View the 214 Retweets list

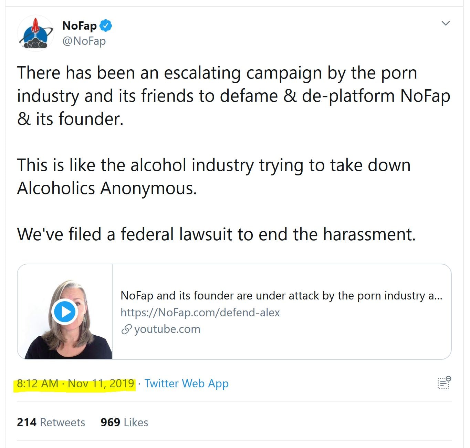pyautogui.click(x=51, y=422)
